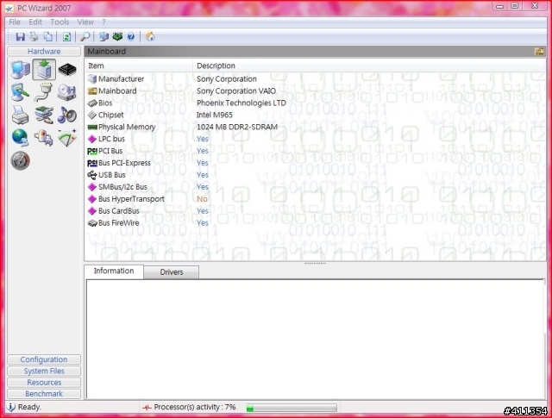Click the Information pane text area
The width and height of the screenshot is (552, 418).
point(315,340)
